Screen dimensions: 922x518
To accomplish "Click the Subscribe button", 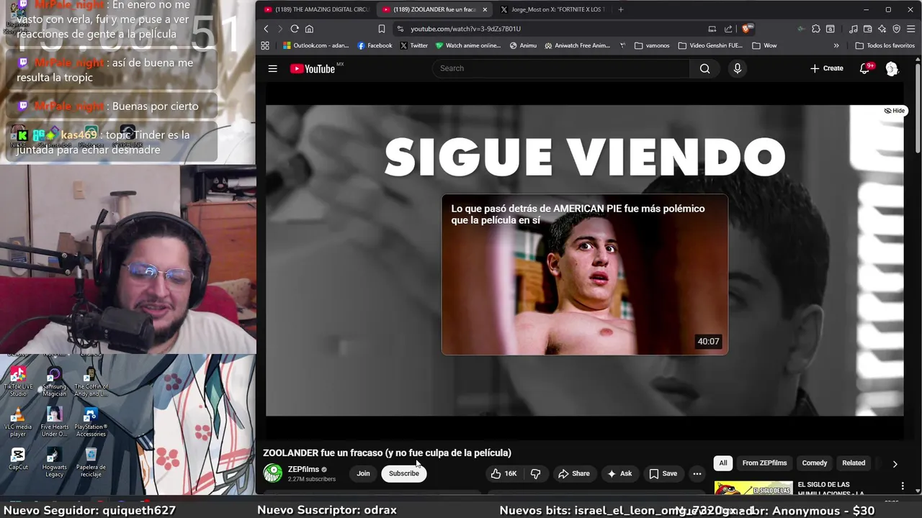I will [404, 473].
